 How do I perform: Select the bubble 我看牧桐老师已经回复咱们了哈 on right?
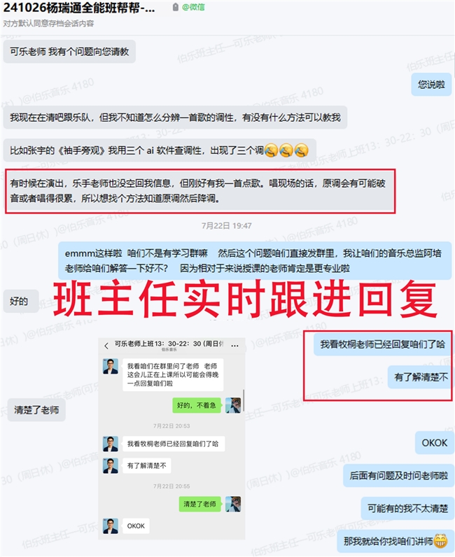pos(382,344)
